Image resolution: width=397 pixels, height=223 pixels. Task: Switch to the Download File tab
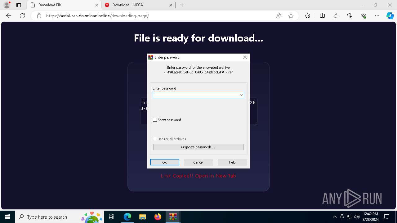[x=64, y=5]
